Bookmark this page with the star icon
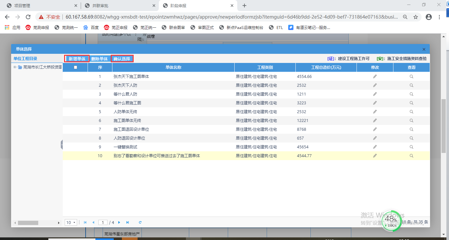Image resolution: width=449 pixels, height=240 pixels. [415, 17]
